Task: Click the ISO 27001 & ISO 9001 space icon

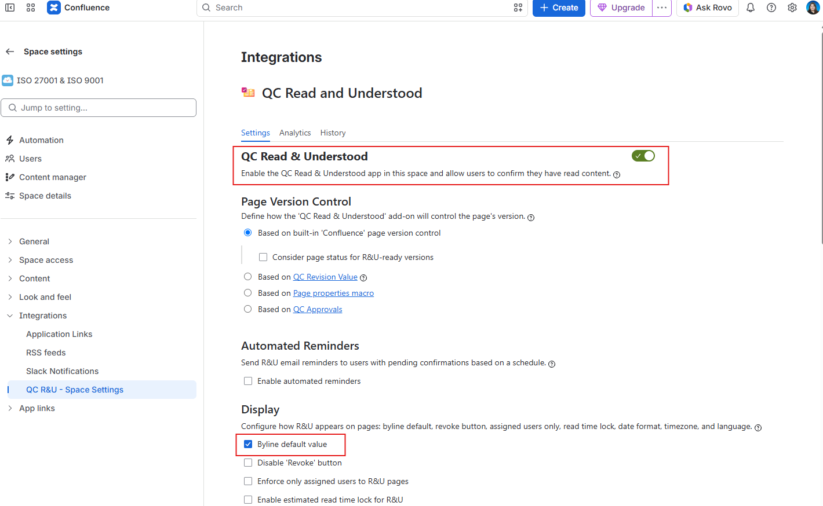Action: point(8,80)
